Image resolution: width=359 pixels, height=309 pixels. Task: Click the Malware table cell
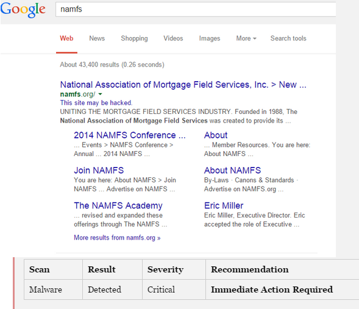pos(53,289)
